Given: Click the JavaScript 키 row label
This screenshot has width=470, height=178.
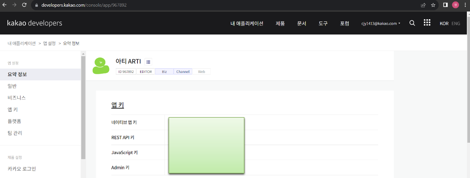Looking at the screenshot, I should [124, 153].
